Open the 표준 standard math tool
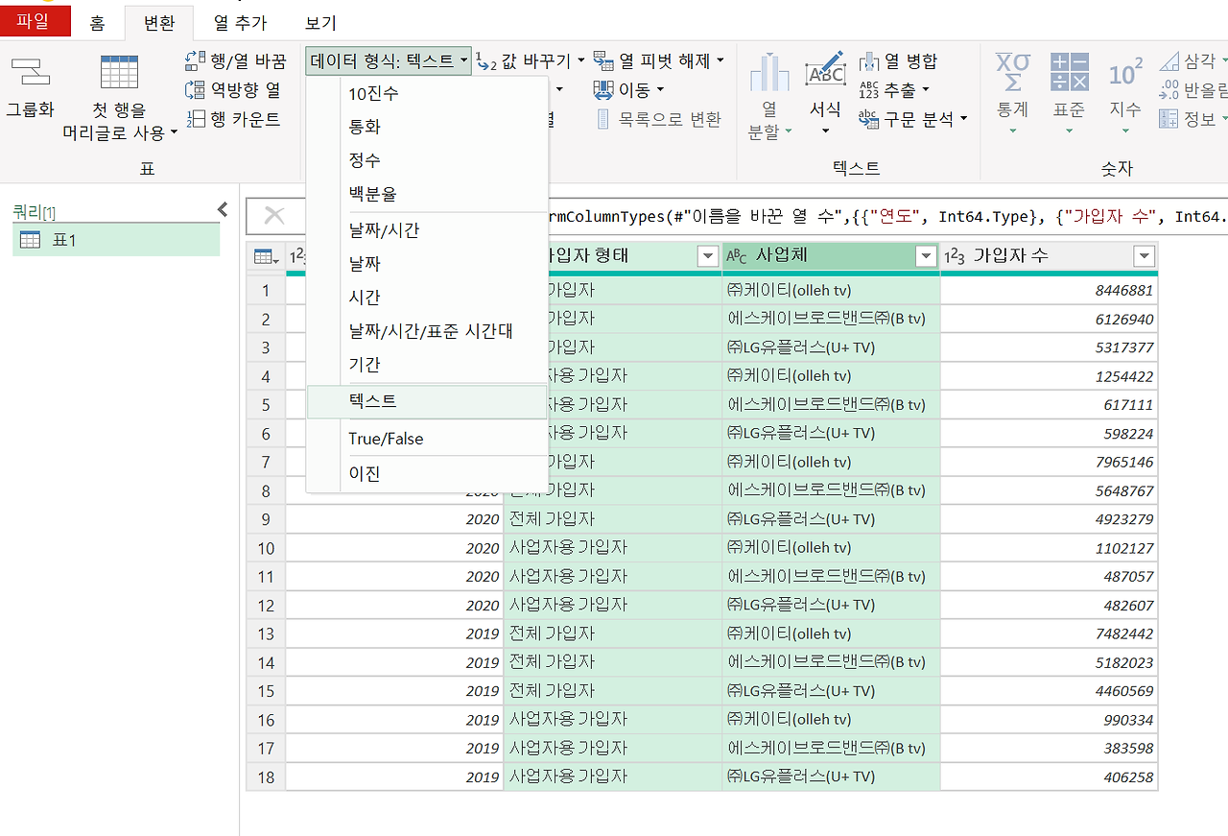1228x836 pixels. click(x=1069, y=93)
